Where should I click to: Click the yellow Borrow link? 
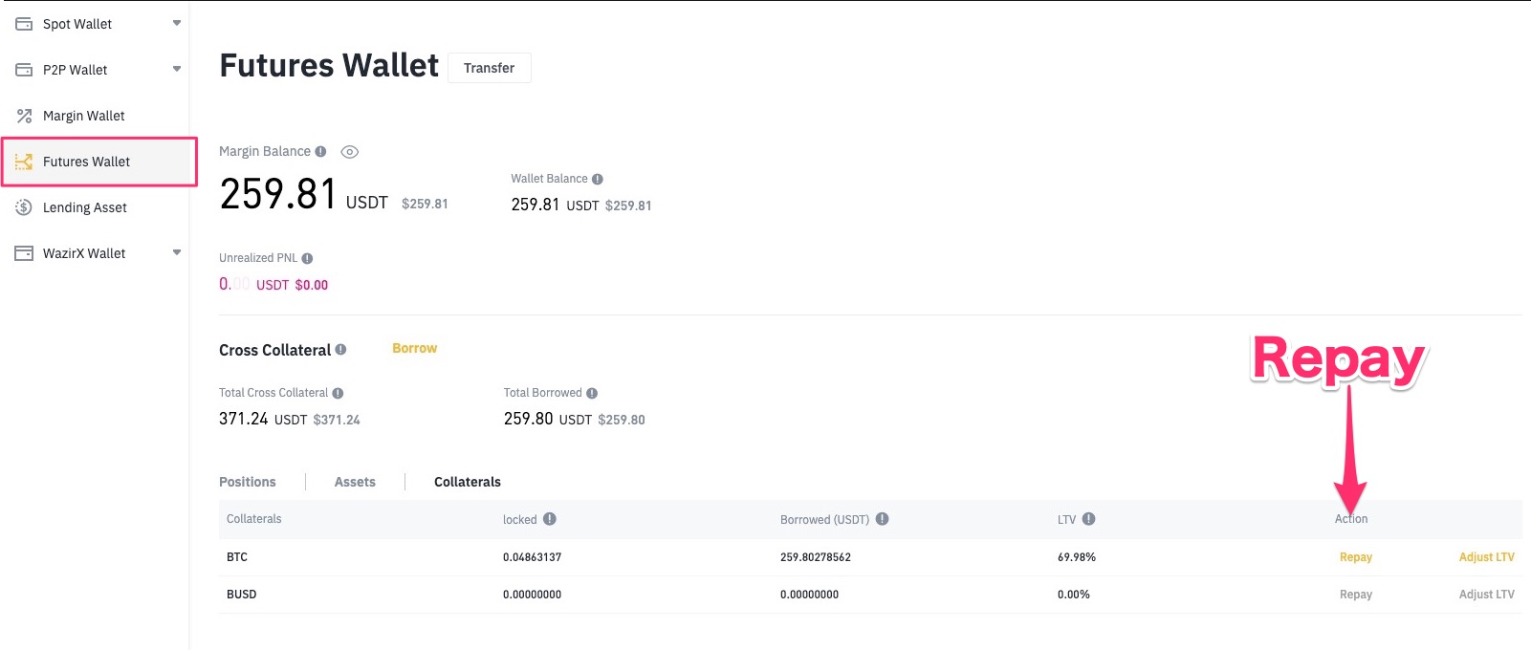pos(414,348)
